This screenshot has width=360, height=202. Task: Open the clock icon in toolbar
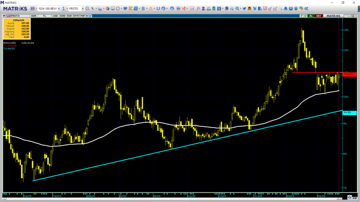point(118,8)
